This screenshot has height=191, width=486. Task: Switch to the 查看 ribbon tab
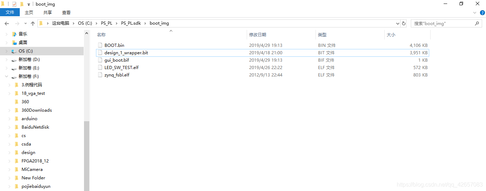pyautogui.click(x=66, y=12)
